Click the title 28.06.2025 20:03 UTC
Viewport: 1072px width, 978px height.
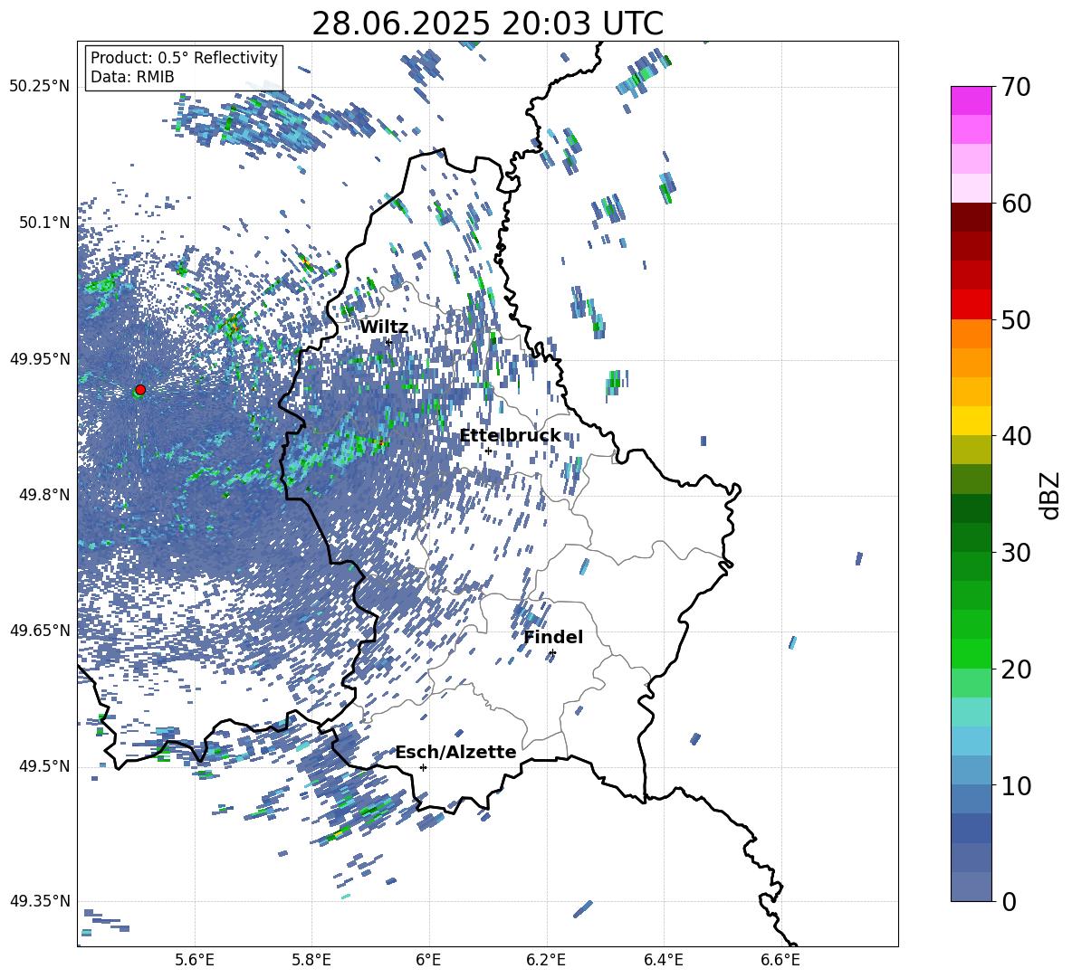[487, 24]
